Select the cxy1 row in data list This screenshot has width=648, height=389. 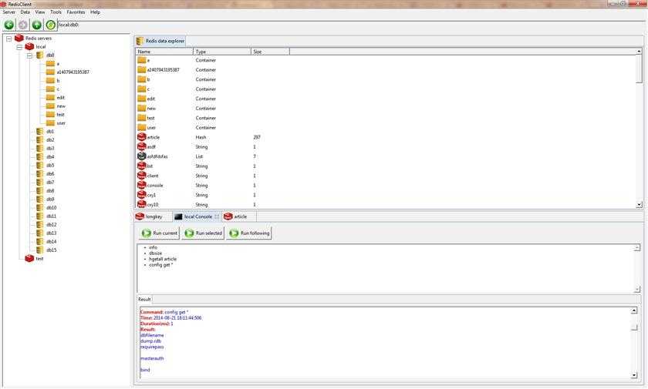pyautogui.click(x=386, y=195)
